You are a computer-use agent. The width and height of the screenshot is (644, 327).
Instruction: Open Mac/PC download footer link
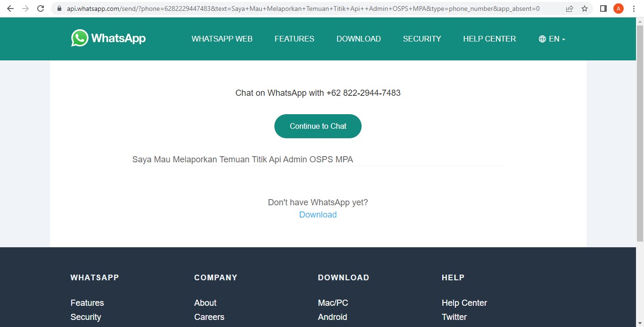coord(333,303)
